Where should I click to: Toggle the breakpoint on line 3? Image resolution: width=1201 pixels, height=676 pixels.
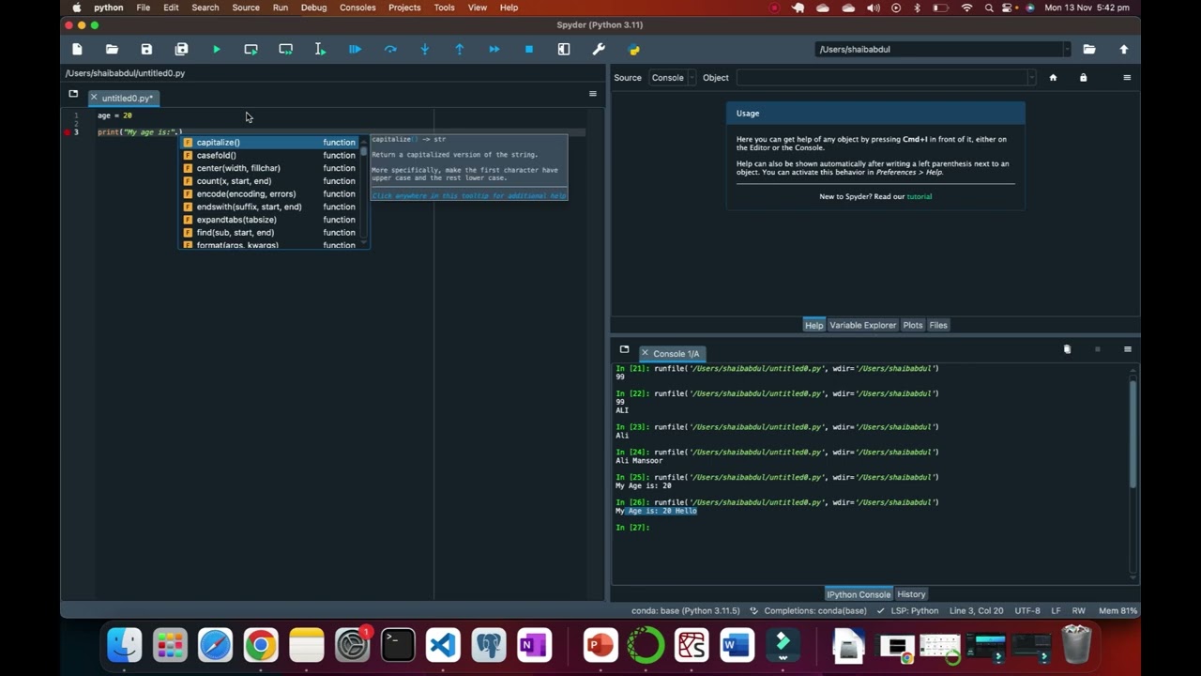coord(67,132)
